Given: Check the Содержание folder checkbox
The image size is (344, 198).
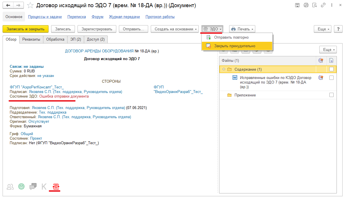Looking at the screenshot, I should tap(331, 69).
